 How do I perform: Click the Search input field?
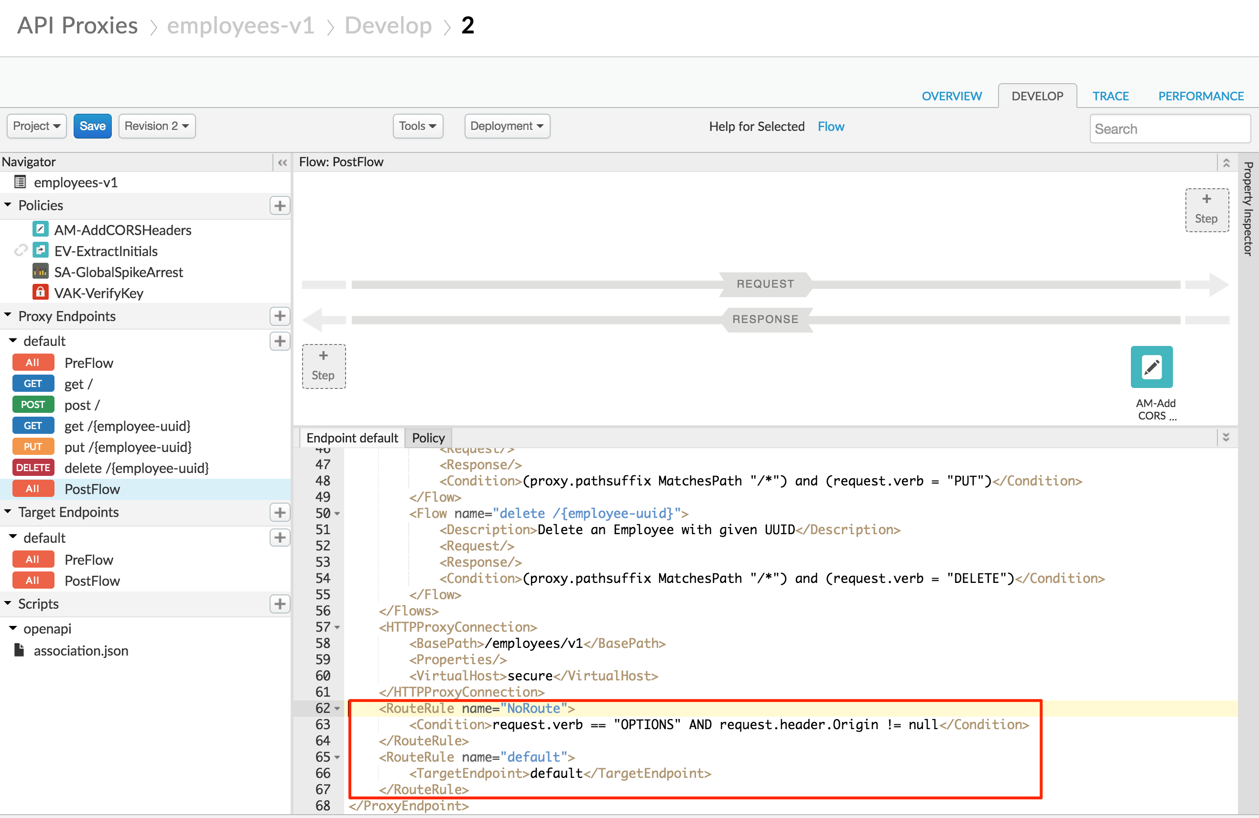pos(1170,129)
